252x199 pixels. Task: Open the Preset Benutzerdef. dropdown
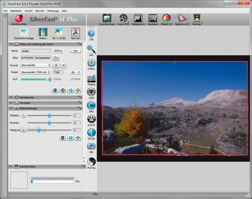click(36, 72)
